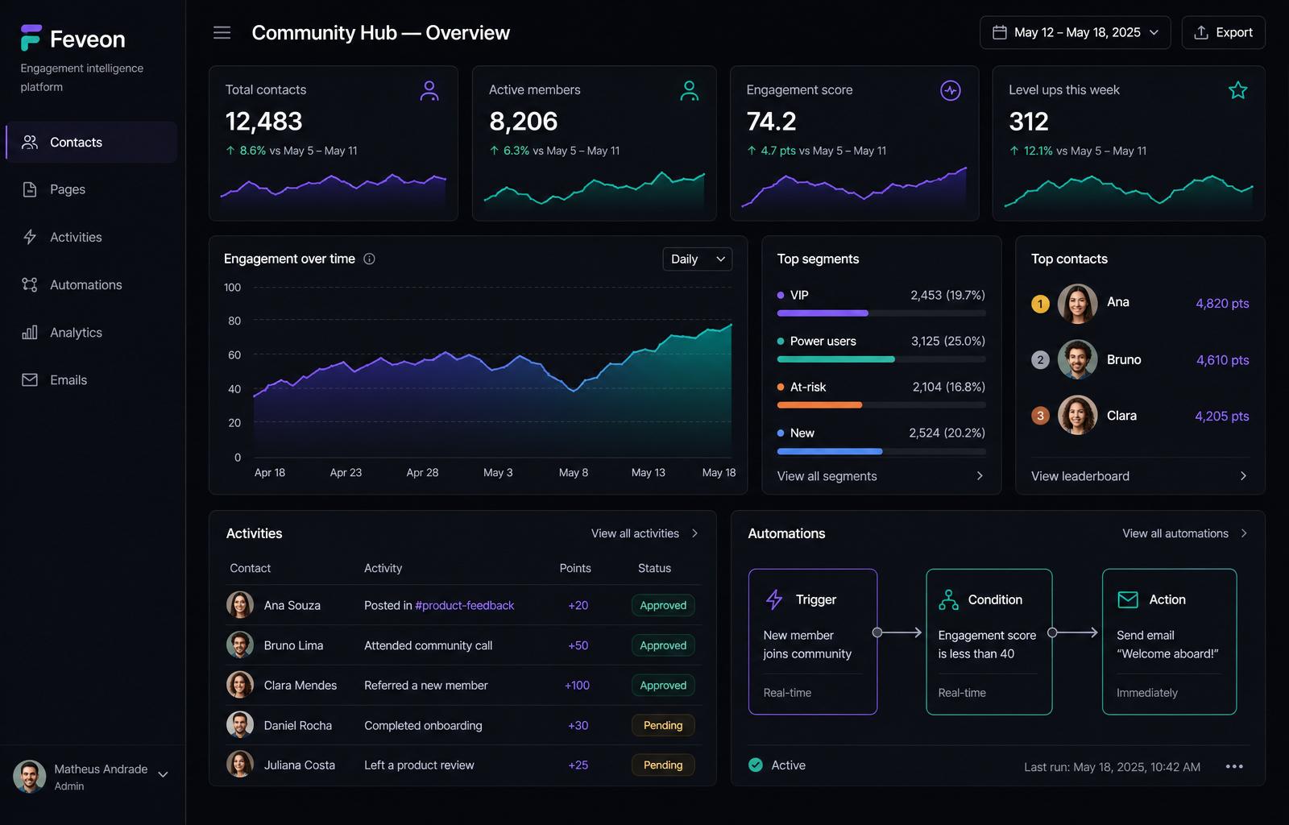The image size is (1289, 825).
Task: Click the Export button
Action: coord(1223,32)
